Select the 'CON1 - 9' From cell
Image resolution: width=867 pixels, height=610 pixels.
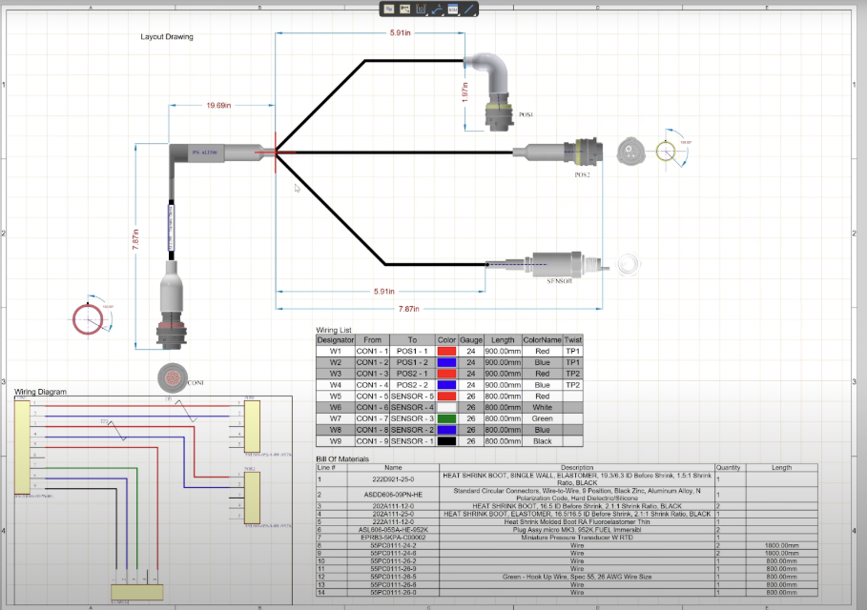tap(372, 441)
